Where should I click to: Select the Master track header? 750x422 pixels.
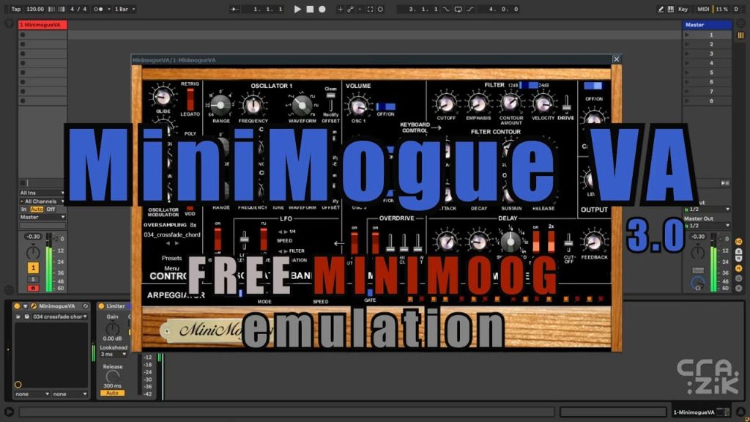tap(707, 25)
